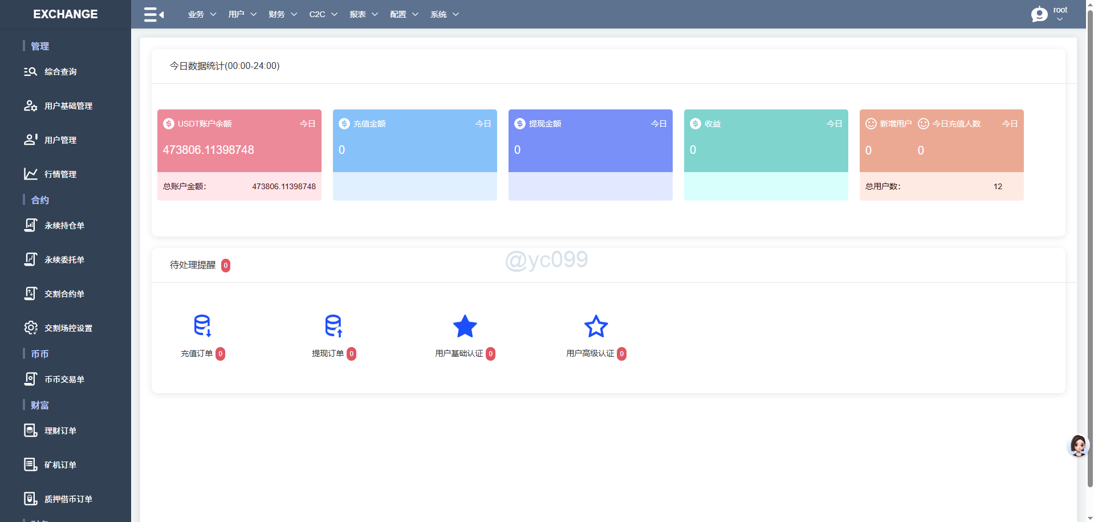Click the 交割场控设置 gear icon
This screenshot has width=1094, height=522.
[x=30, y=328]
